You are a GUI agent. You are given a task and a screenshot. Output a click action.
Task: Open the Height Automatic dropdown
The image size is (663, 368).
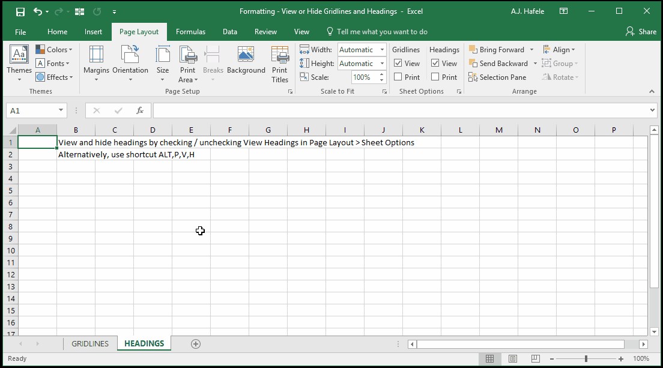382,64
